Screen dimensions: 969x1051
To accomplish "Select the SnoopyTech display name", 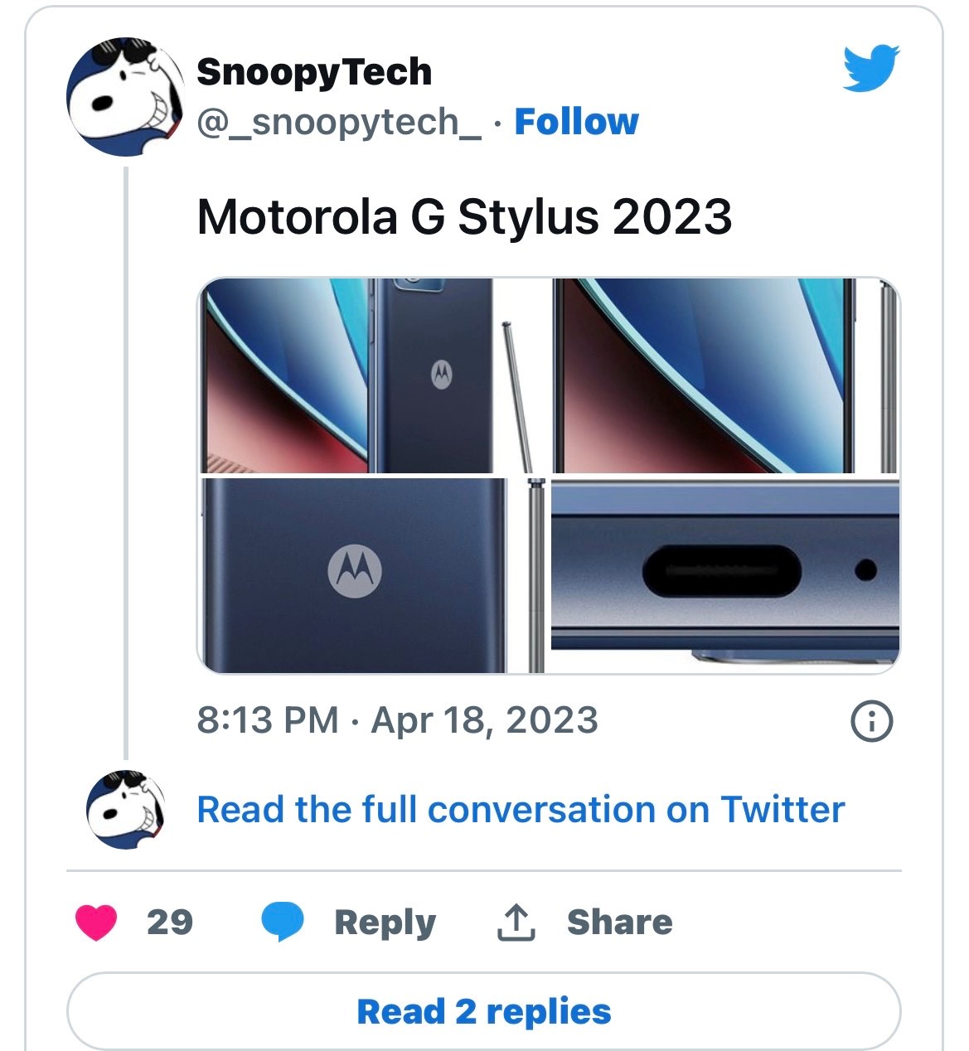I will click(x=313, y=71).
